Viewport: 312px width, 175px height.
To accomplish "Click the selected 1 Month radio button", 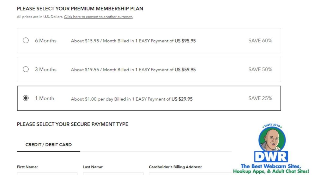I will (26, 98).
